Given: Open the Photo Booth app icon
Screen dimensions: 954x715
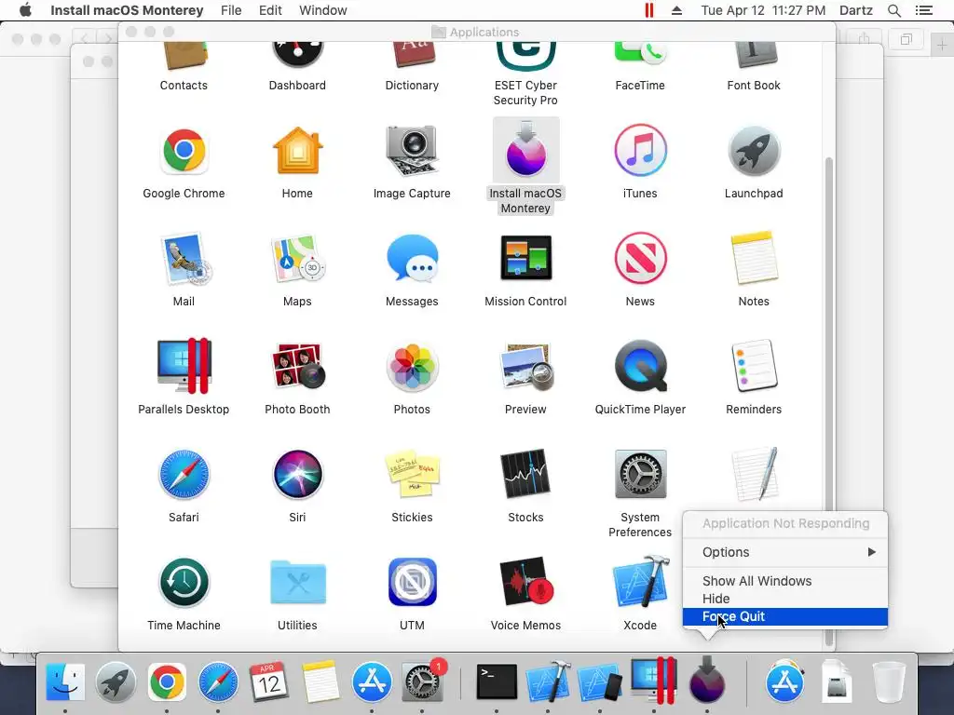Looking at the screenshot, I should point(297,366).
